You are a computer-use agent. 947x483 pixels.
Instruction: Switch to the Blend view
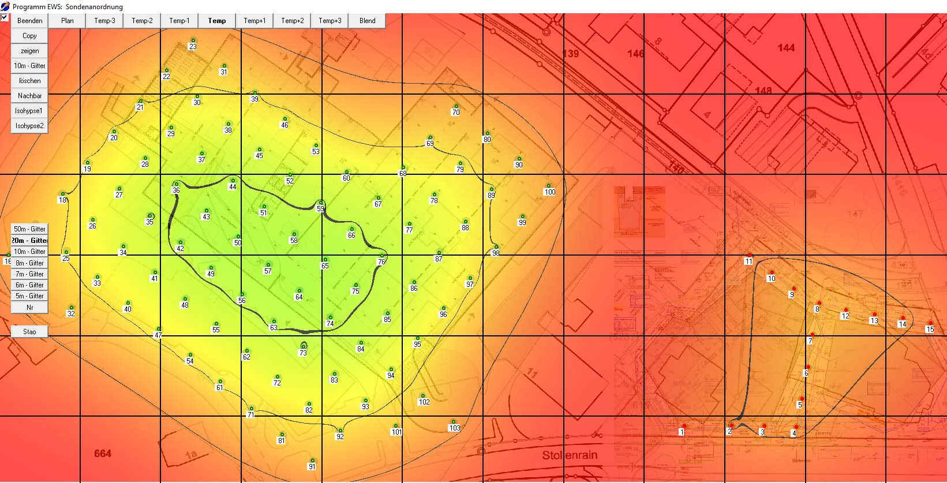367,21
